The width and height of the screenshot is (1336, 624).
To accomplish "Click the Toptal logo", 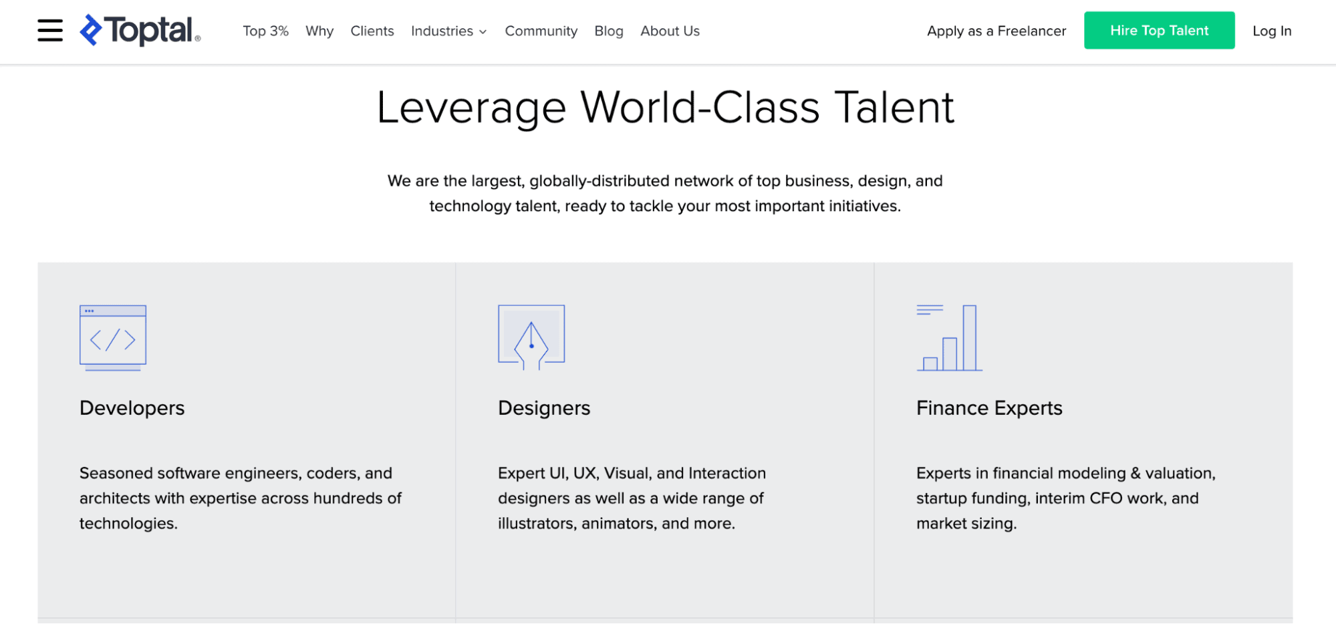I will tap(139, 30).
